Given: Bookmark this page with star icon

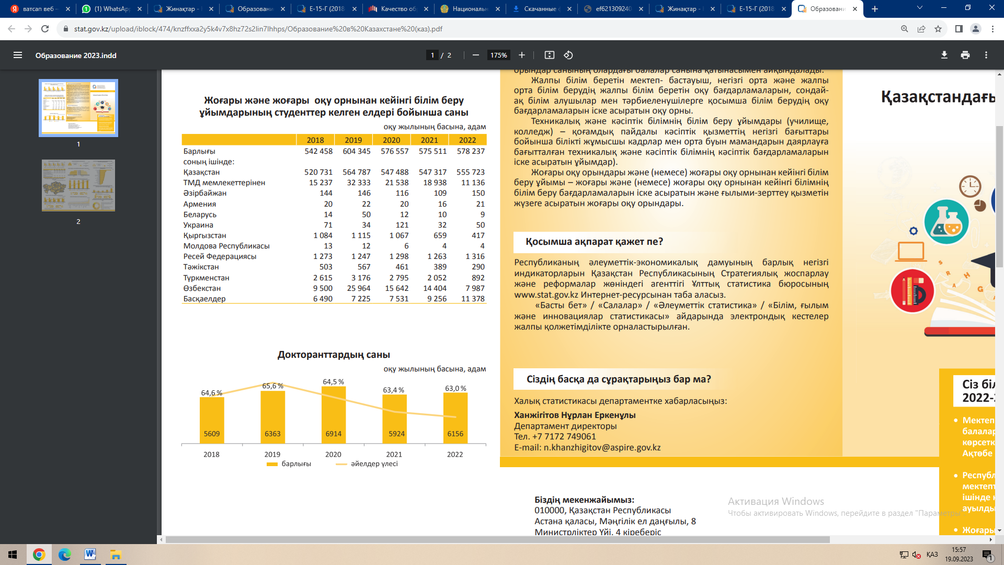Looking at the screenshot, I should click(938, 29).
